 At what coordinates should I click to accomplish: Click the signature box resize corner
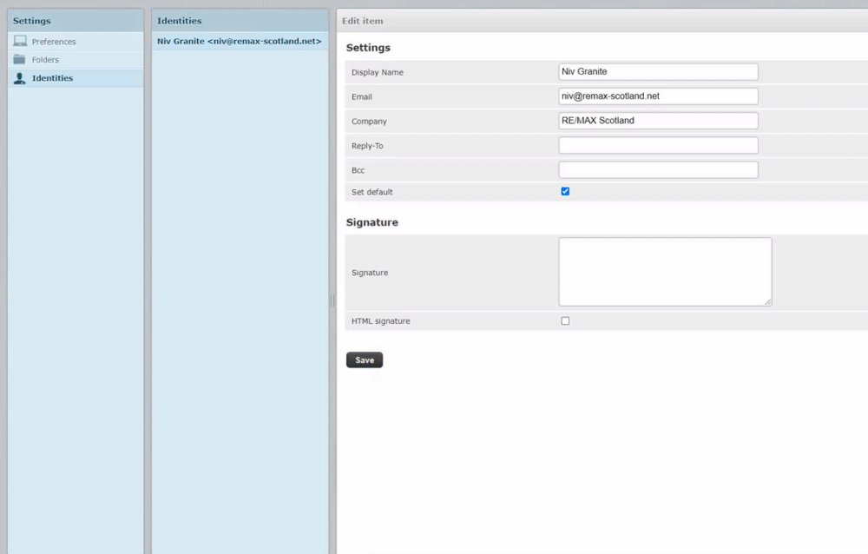coord(768,301)
